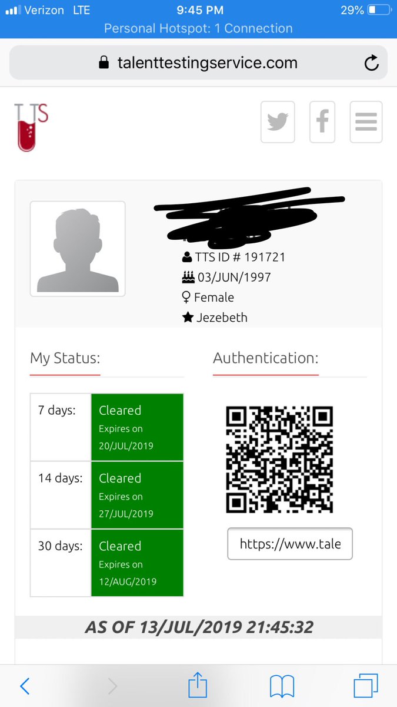
Task: Select the https://www.tale URL field
Action: (x=290, y=544)
